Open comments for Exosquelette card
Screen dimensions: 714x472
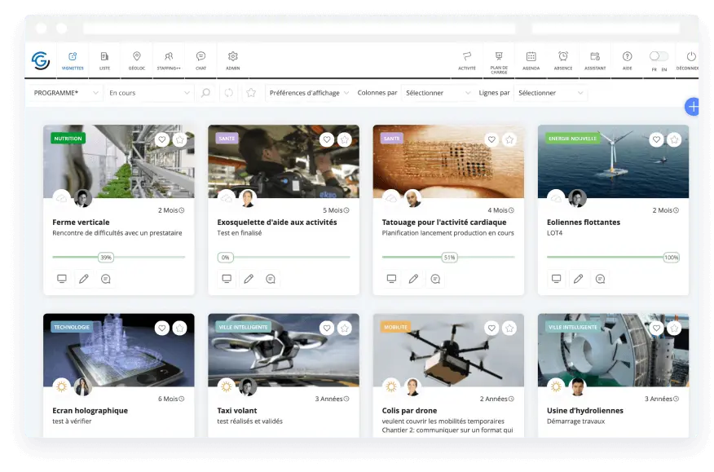[271, 278]
